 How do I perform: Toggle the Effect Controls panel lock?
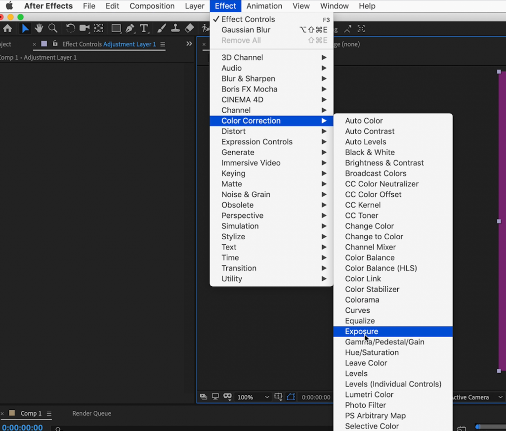(x=55, y=44)
